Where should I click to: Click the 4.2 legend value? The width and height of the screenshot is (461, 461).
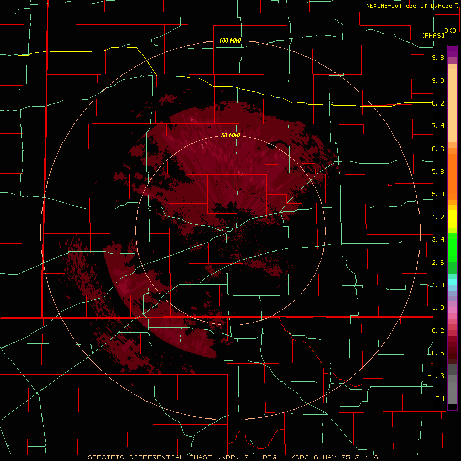pyautogui.click(x=438, y=217)
